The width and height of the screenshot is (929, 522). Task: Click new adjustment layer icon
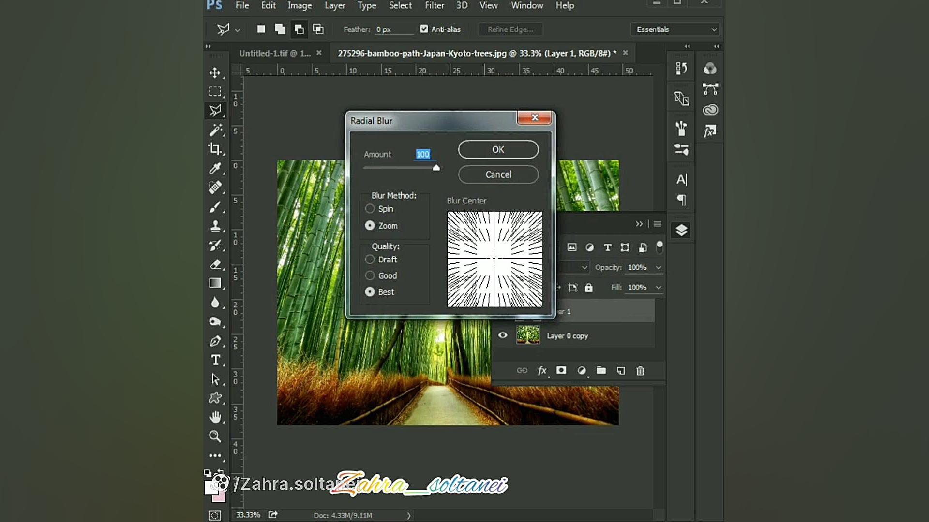click(x=582, y=371)
